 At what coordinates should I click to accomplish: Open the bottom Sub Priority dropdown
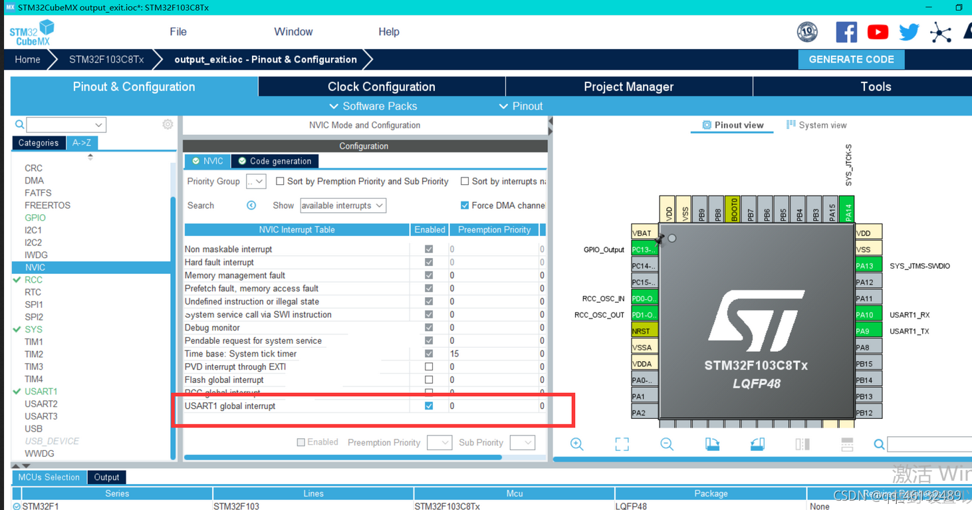point(523,442)
